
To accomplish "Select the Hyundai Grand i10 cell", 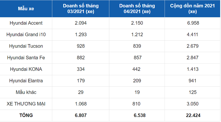I will coord(26,35).
